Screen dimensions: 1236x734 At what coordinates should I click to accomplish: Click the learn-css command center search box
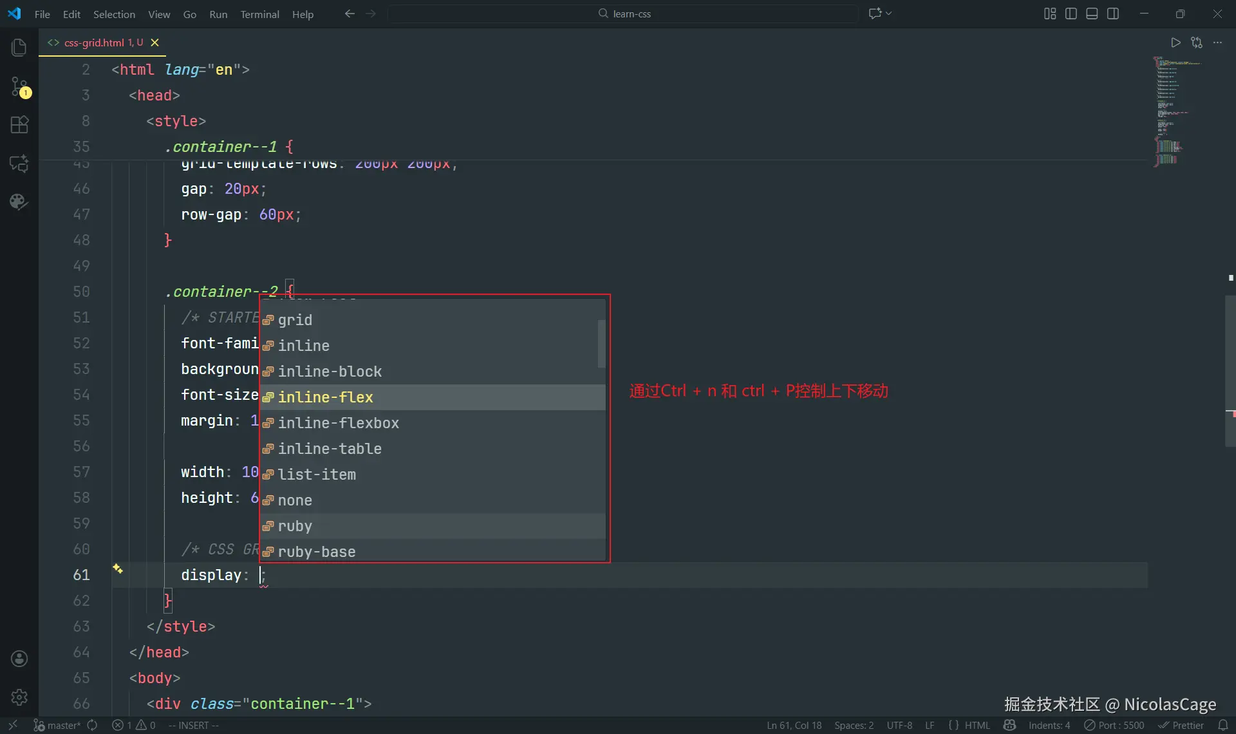623,14
